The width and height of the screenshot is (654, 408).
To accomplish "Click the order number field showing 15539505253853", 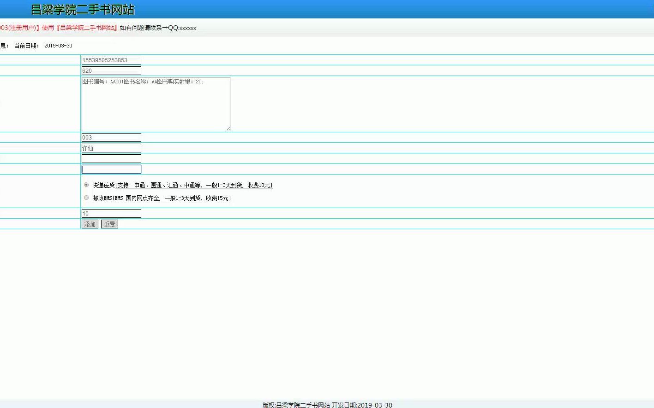I will (x=111, y=60).
